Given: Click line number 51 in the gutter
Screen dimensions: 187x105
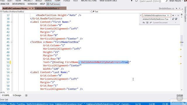Looking at the screenshot, I should coord(8,62).
